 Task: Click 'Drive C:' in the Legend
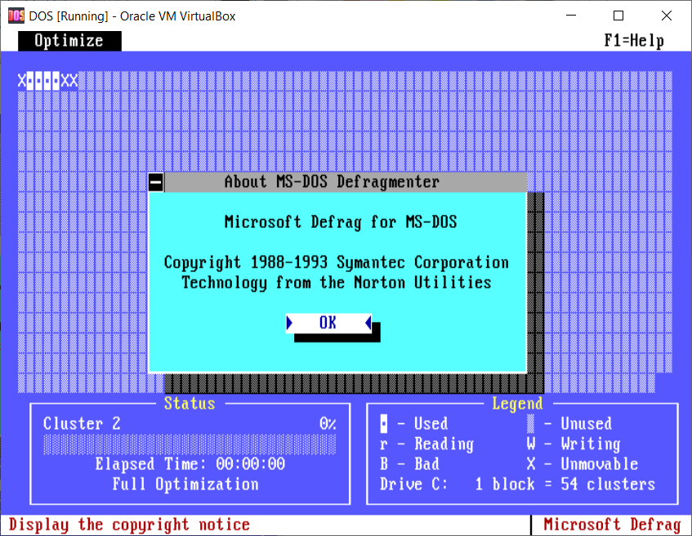pyautogui.click(x=414, y=485)
